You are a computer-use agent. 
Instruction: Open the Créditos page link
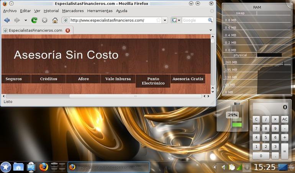[x=49, y=79]
